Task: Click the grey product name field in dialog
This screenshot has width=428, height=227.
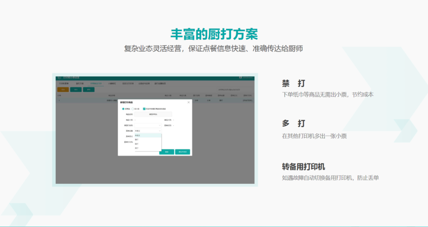Action: click(153, 114)
